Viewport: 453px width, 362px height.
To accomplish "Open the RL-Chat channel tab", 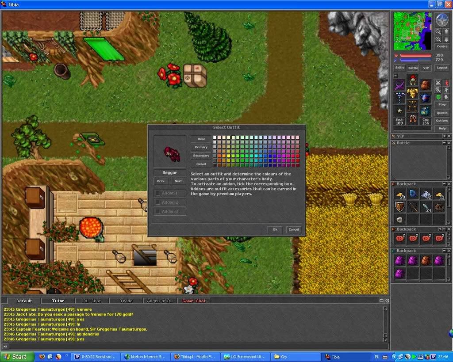I will [x=92, y=301].
